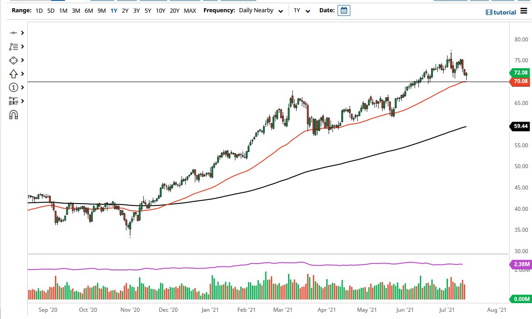The image size is (532, 319).
Task: Click the 70.08 price badge
Action: pyautogui.click(x=520, y=81)
